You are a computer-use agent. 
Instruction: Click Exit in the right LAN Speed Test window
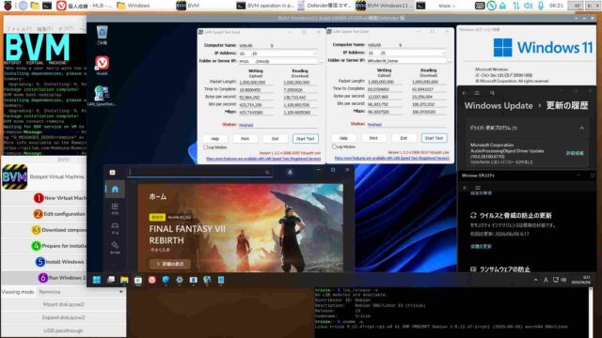pyautogui.click(x=404, y=138)
